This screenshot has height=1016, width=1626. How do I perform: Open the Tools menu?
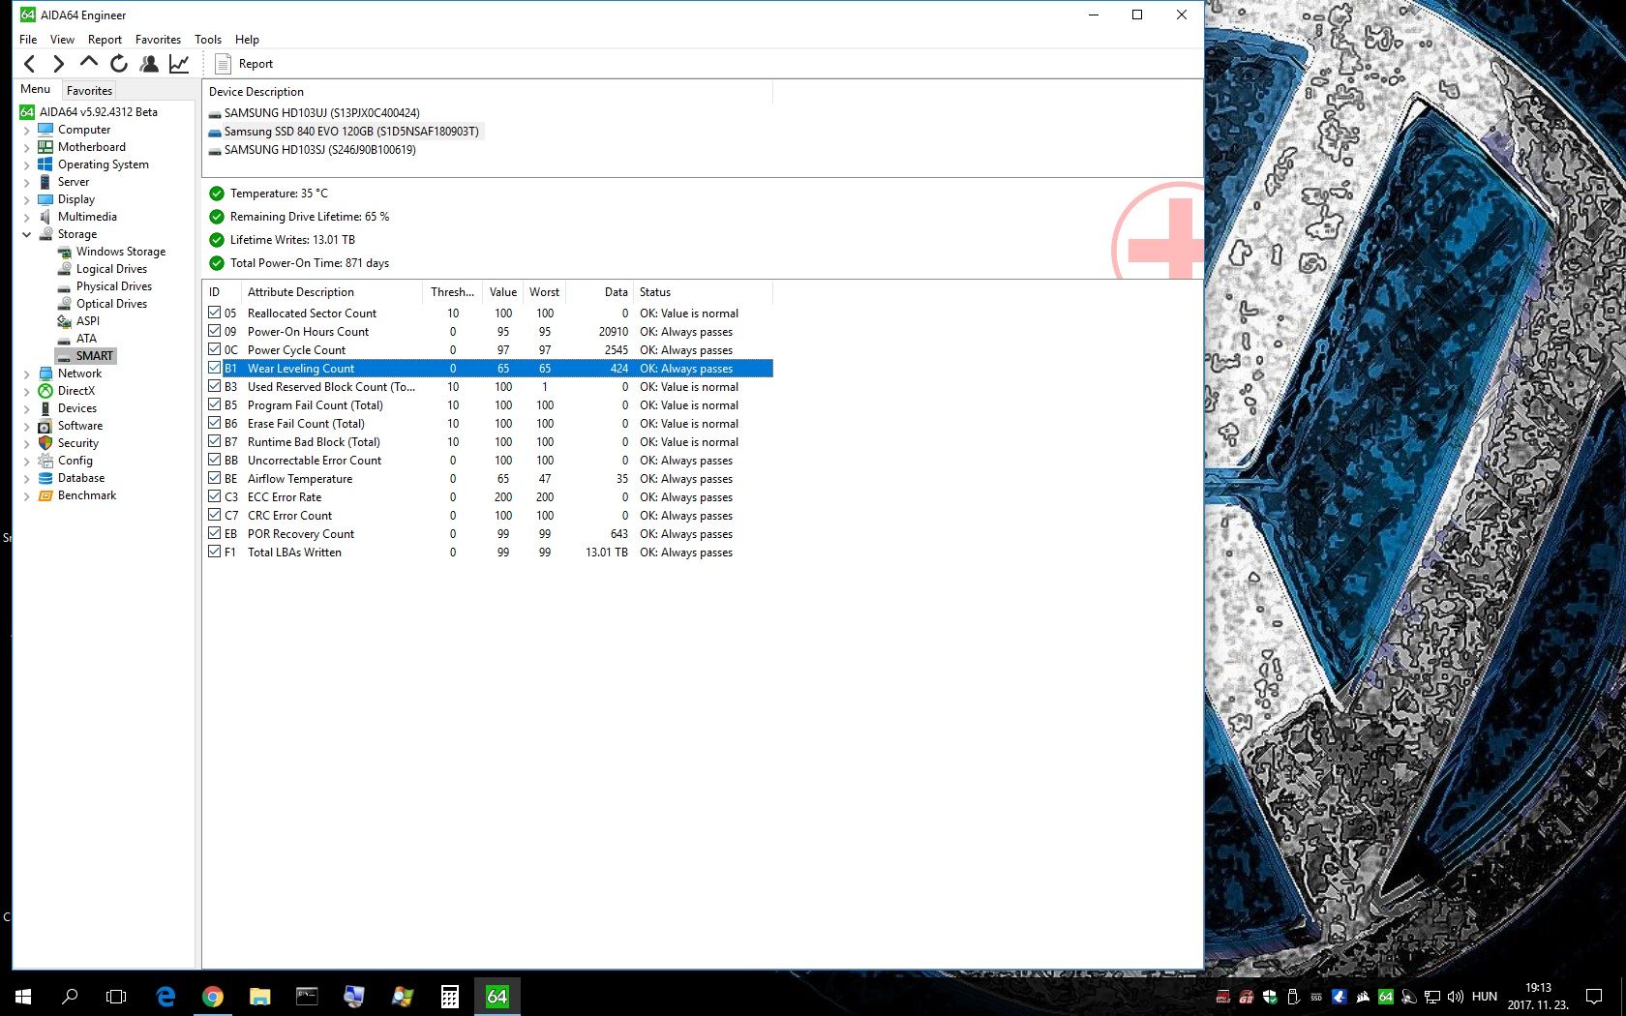coord(208,40)
